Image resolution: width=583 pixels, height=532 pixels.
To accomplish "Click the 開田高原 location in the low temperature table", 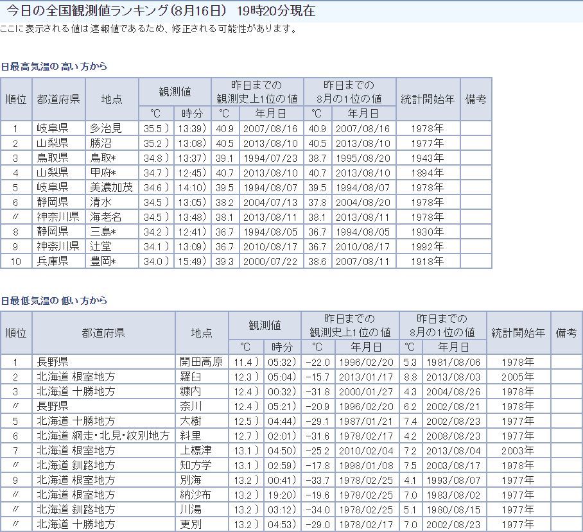I will pos(201,362).
